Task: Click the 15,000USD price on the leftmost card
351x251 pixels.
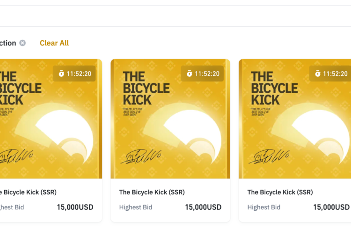Action: tap(75, 207)
